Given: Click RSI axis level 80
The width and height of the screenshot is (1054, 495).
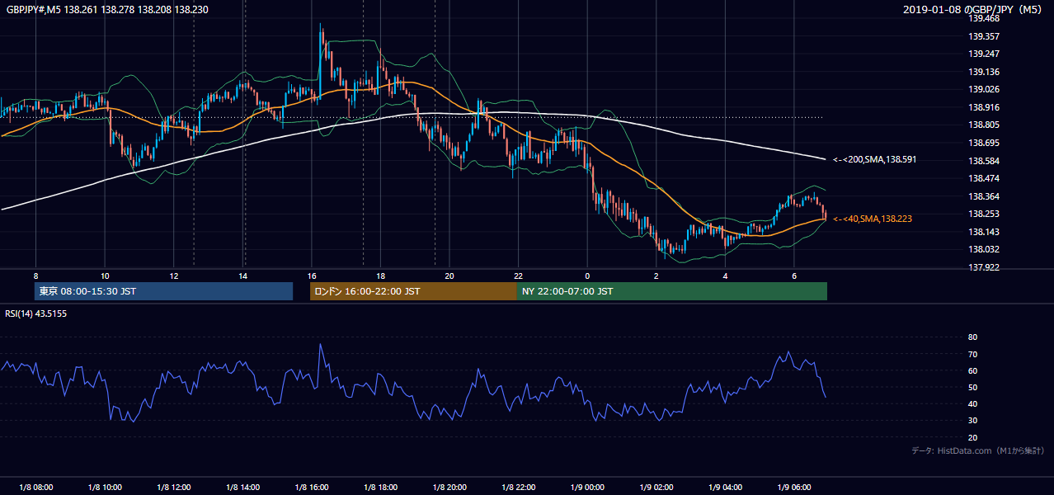Looking at the screenshot, I should point(972,337).
